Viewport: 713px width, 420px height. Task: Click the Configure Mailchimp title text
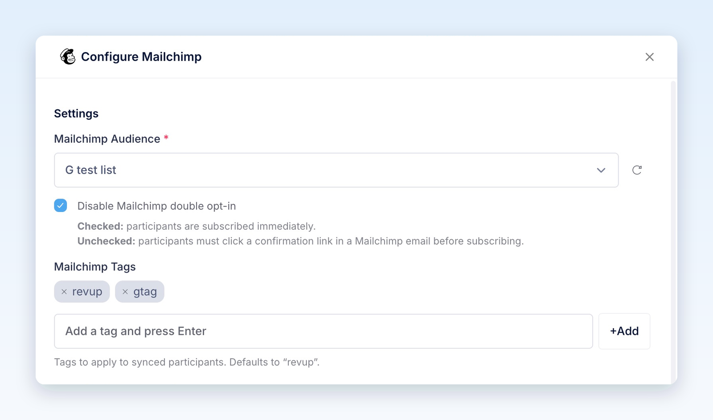141,57
